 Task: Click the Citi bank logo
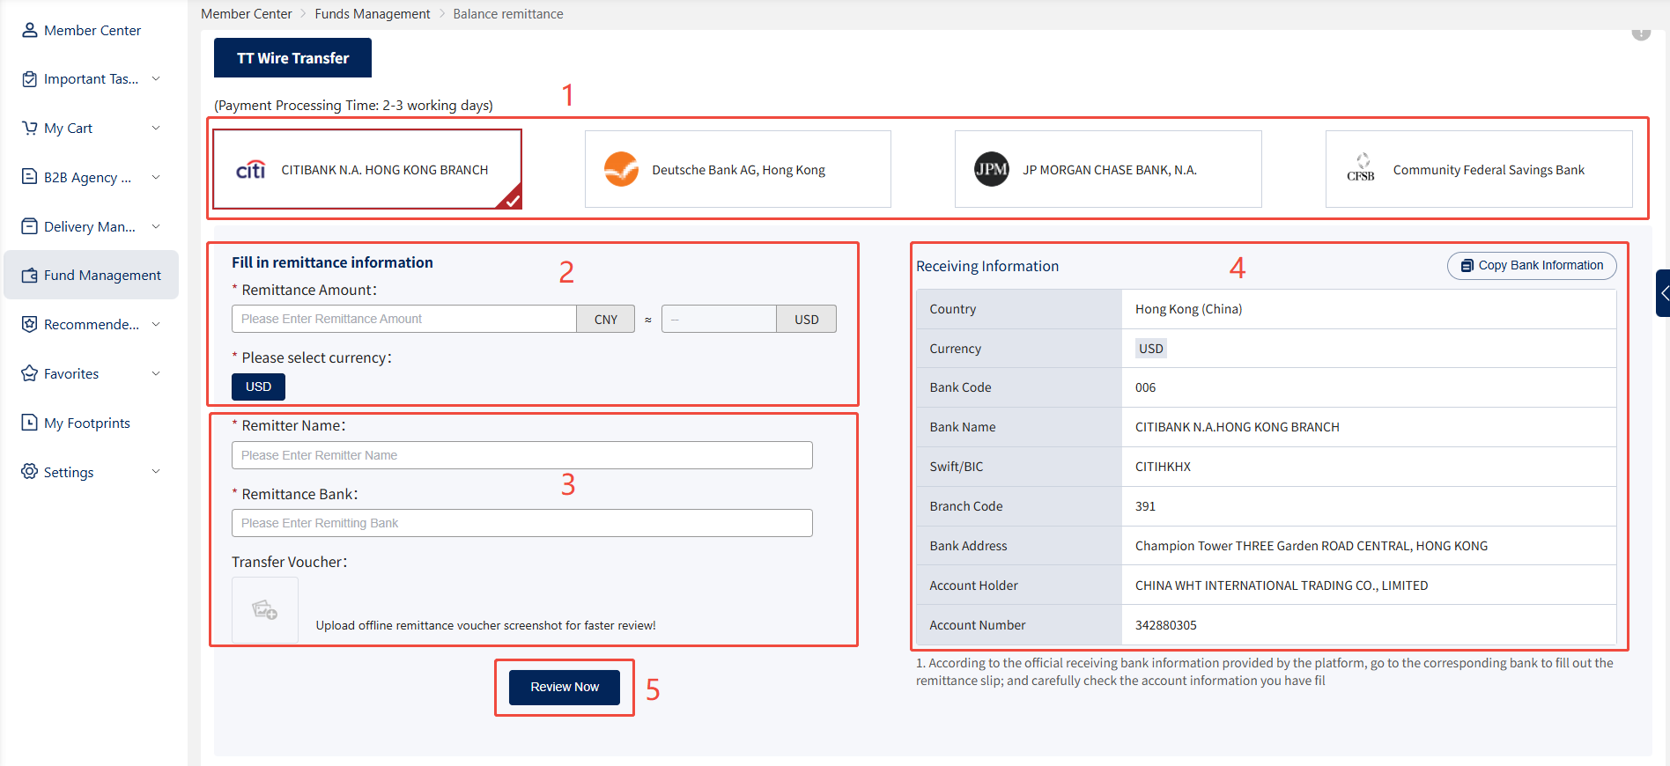[x=251, y=170]
